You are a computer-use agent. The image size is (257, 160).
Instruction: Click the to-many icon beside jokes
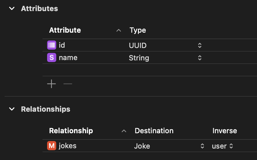(52, 146)
